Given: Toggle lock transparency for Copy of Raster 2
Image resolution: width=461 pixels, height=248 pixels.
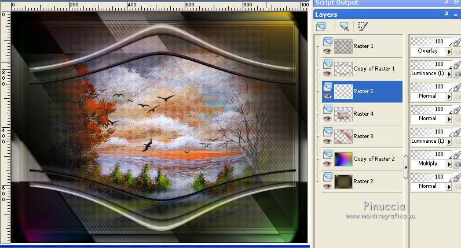Looking at the screenshot, I should click(x=457, y=164).
